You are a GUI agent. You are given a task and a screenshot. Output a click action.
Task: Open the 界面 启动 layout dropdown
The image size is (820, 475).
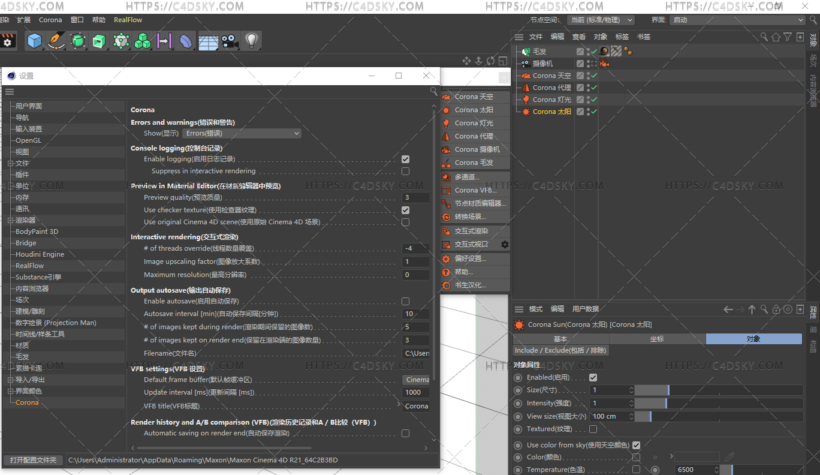tap(737, 20)
